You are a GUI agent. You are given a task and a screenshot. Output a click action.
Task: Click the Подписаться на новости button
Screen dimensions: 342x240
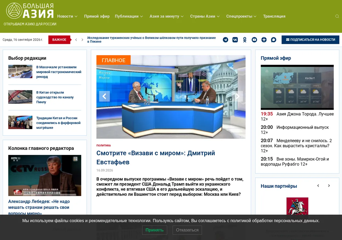click(x=310, y=40)
